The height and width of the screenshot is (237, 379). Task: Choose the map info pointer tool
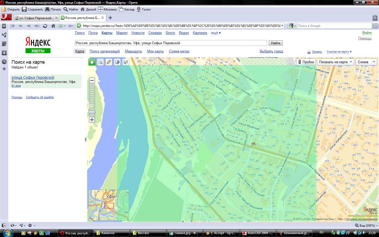126,62
